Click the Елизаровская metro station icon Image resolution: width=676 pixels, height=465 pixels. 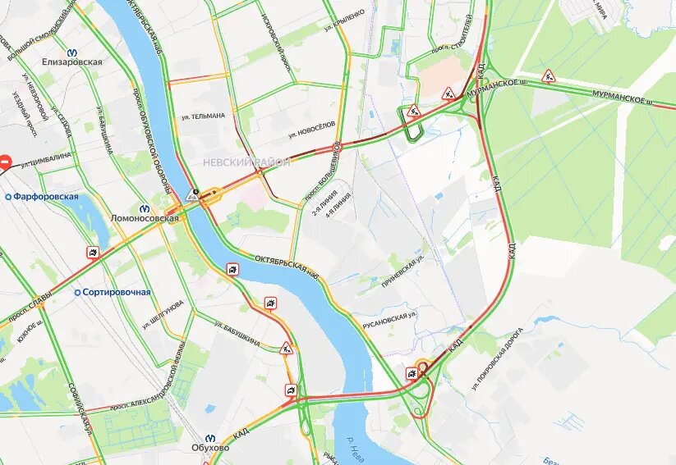[72, 52]
